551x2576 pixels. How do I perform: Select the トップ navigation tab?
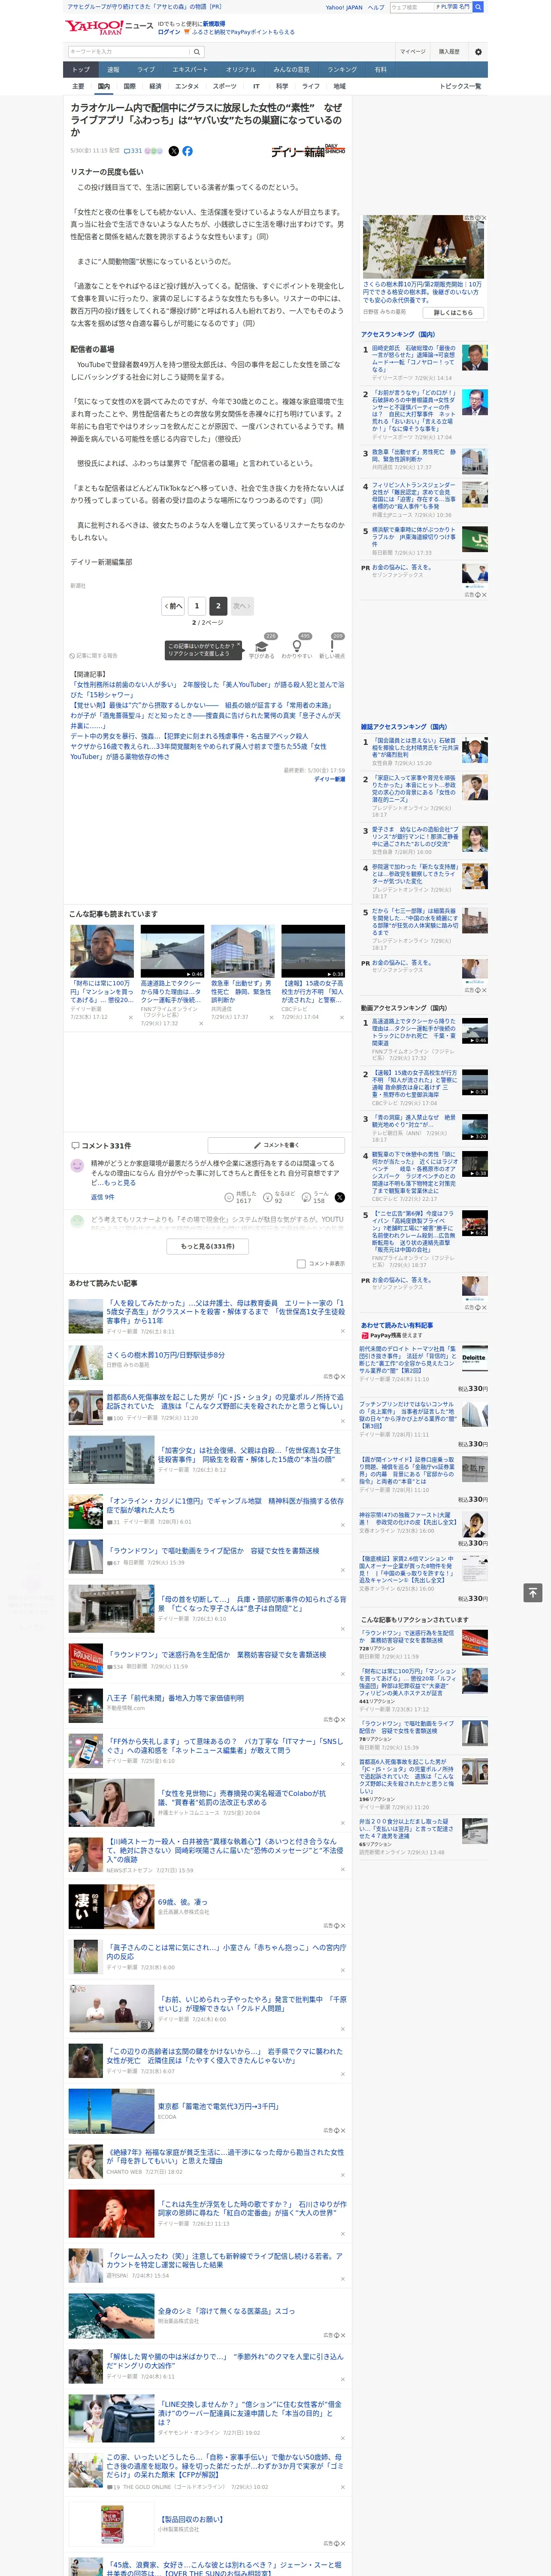(81, 70)
